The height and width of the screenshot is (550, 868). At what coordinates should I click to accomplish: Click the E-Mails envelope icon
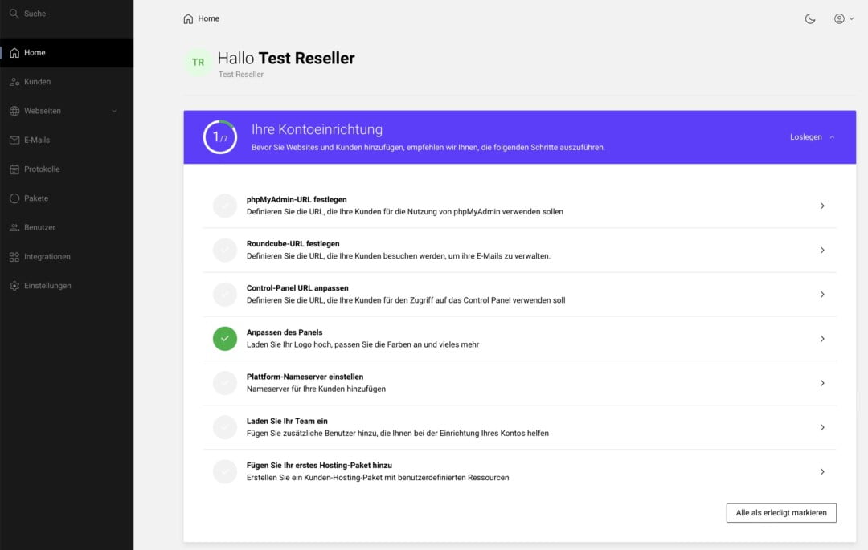coord(14,140)
